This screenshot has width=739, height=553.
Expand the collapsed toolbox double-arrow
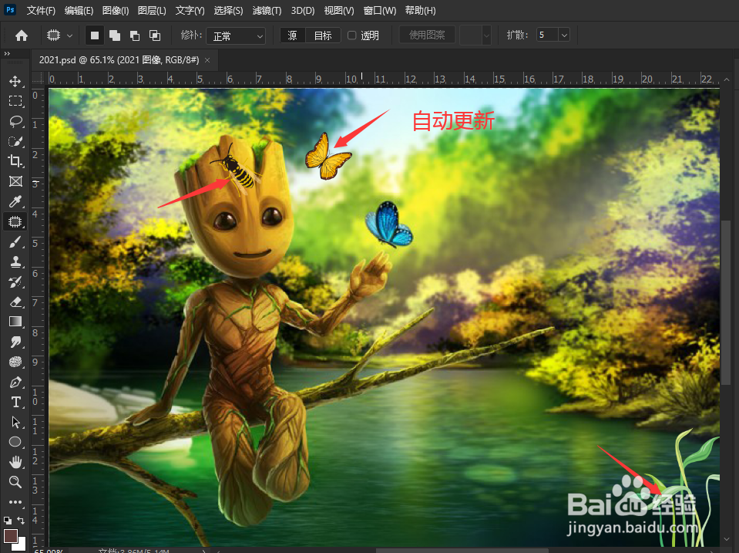(x=7, y=54)
